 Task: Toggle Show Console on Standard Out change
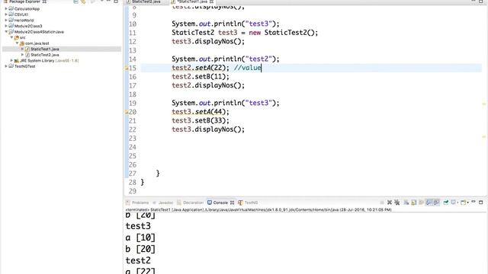tap(429, 202)
